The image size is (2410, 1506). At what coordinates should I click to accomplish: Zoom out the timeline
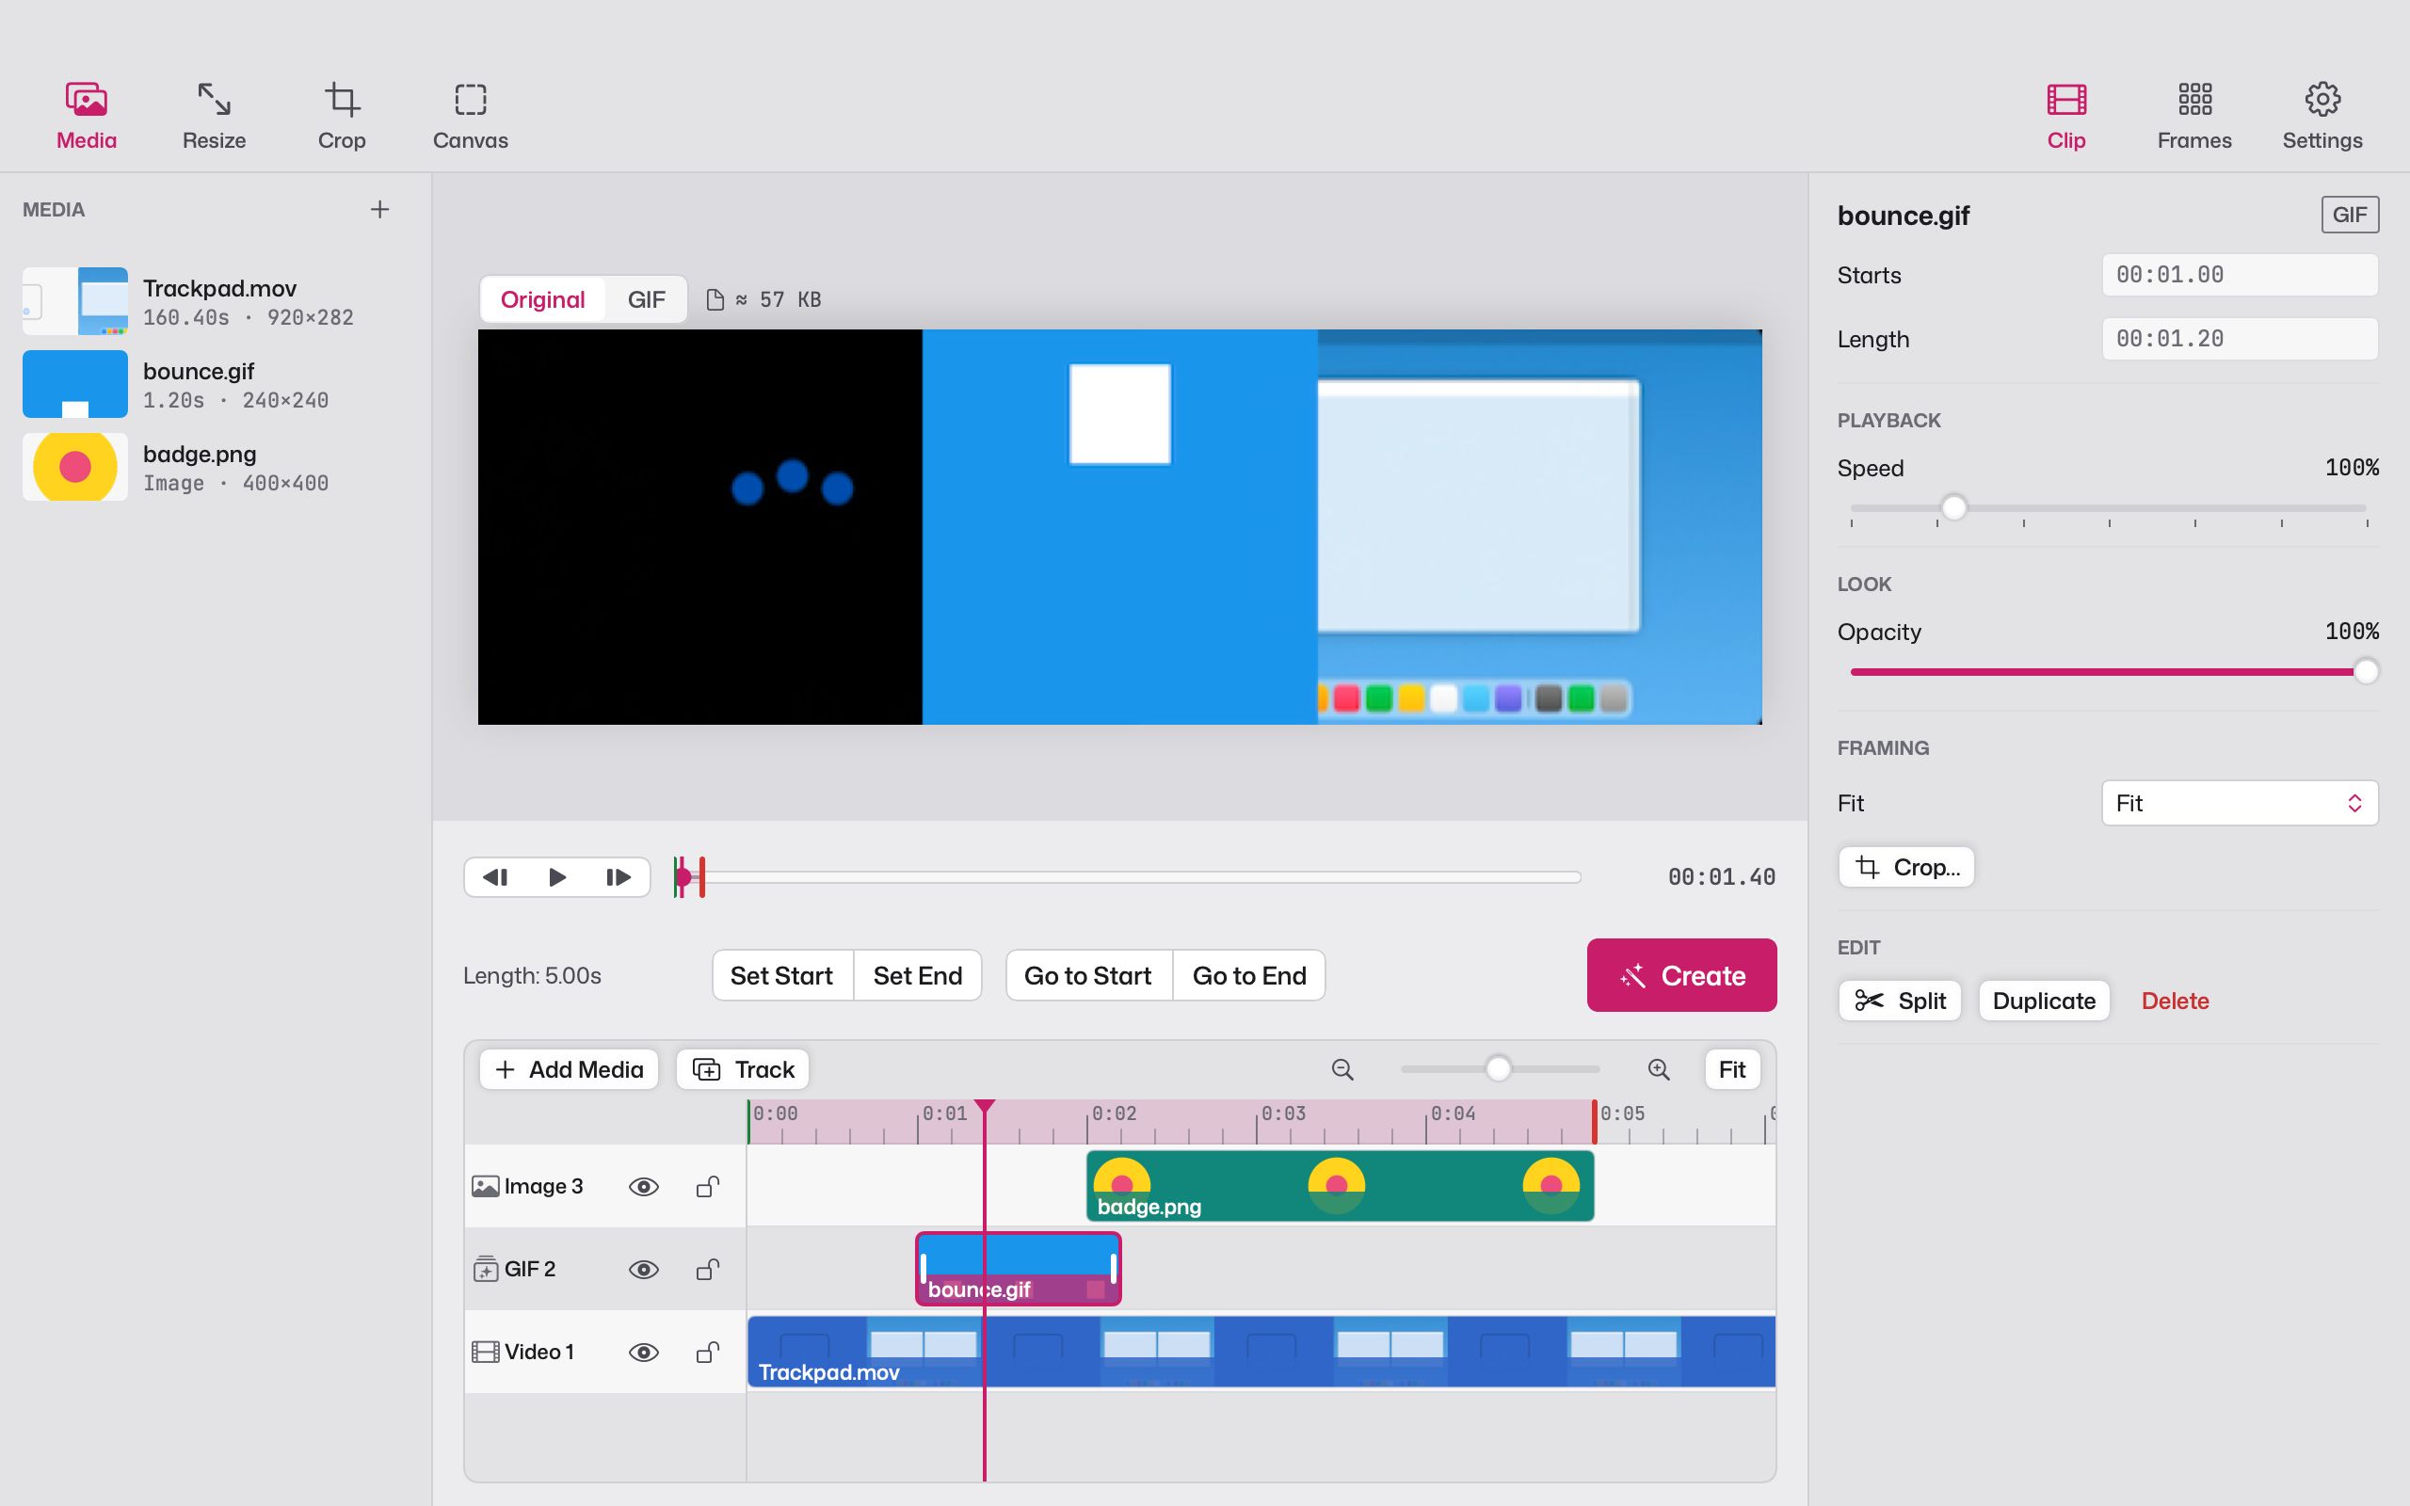pos(1342,1068)
